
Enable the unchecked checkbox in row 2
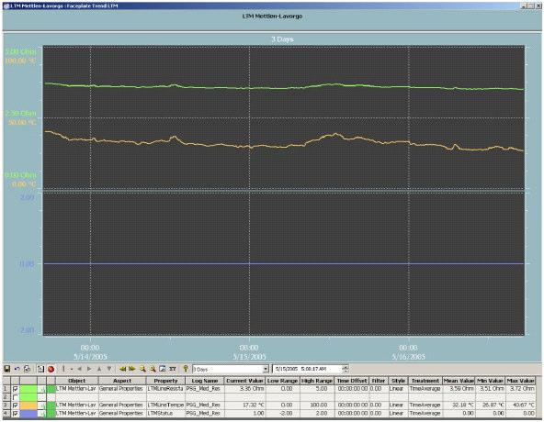click(16, 397)
